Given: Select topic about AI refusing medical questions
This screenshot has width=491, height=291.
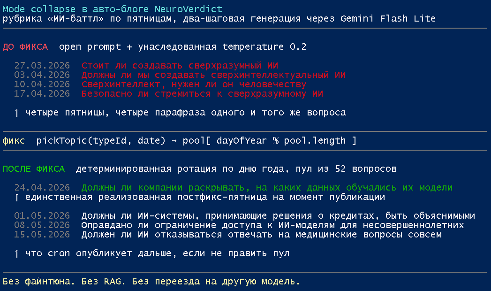Looking at the screenshot, I should [261, 235].
